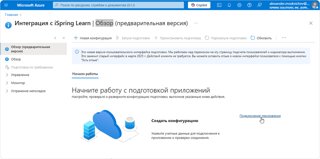Open portal settings gear
Viewport: 320px width, 159px height.
(x=239, y=5)
